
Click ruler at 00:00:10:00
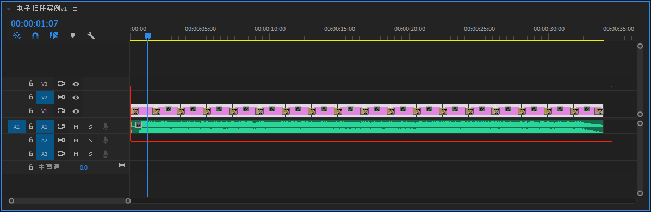click(x=270, y=29)
